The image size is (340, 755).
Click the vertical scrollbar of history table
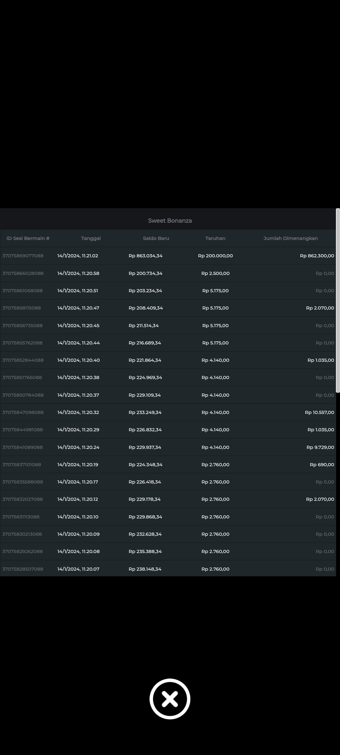[338, 300]
